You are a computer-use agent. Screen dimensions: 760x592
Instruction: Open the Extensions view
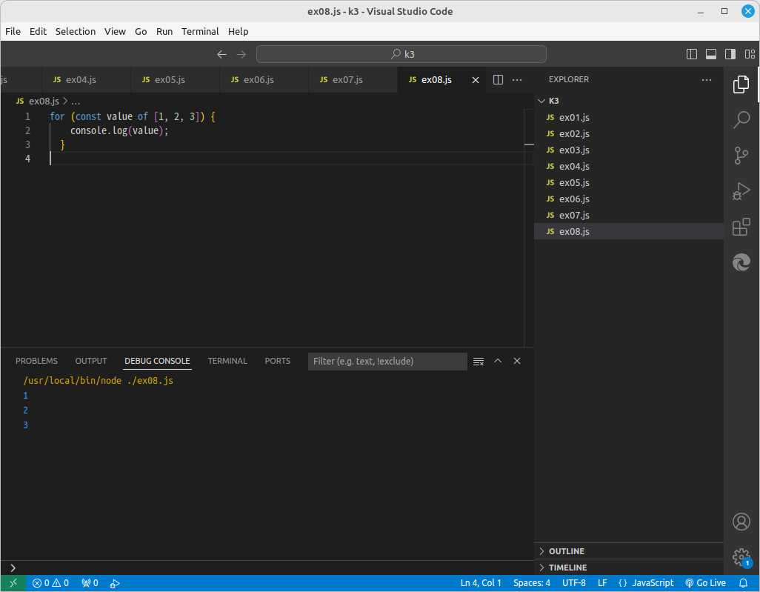(x=741, y=227)
